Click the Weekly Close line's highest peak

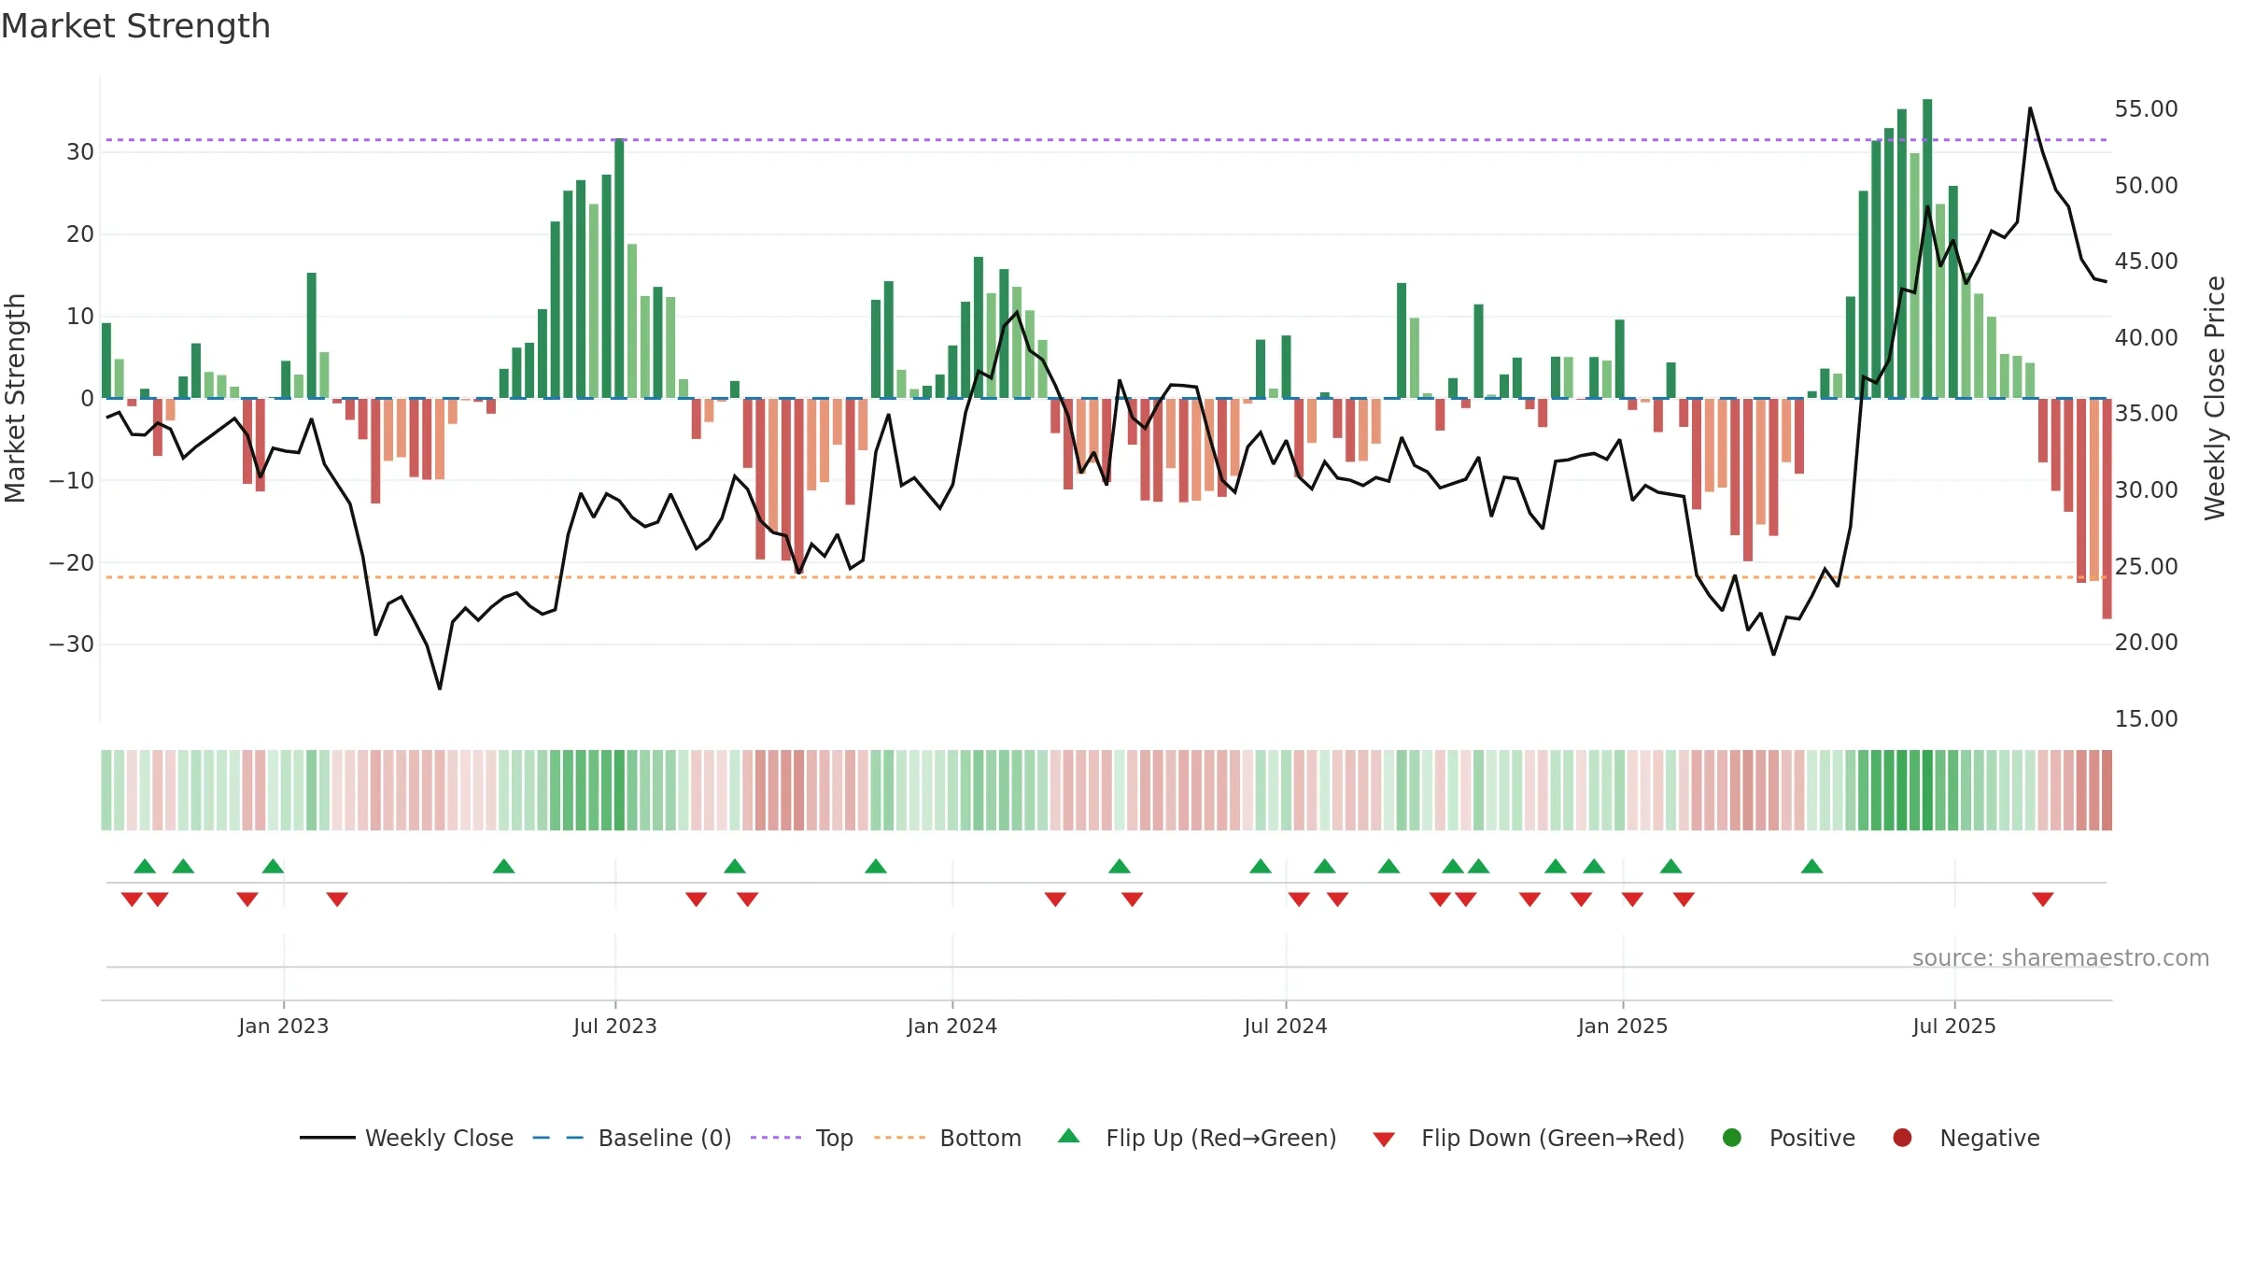pyautogui.click(x=2030, y=109)
